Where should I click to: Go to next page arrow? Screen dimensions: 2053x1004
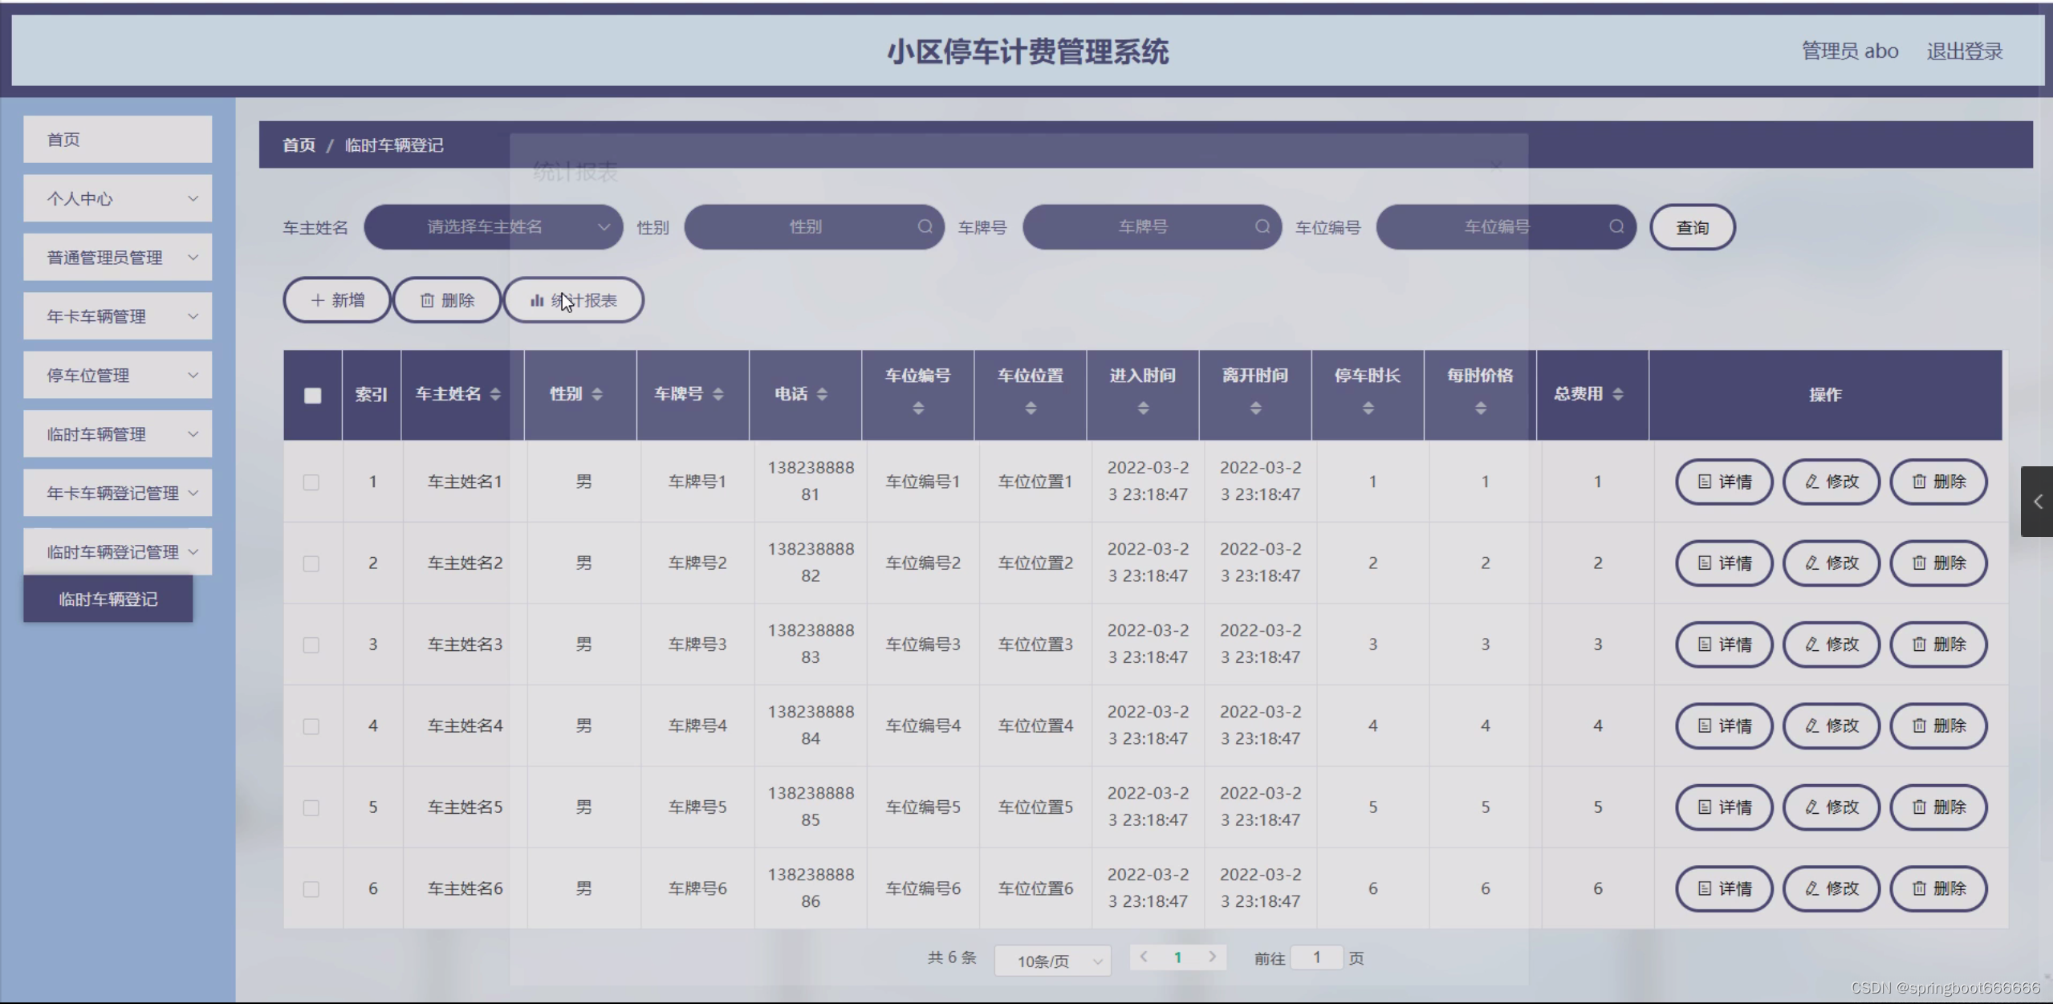tap(1212, 957)
